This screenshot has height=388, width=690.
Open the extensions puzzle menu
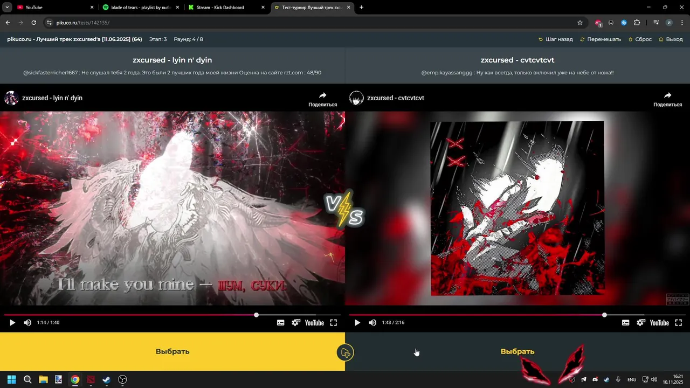point(637,23)
